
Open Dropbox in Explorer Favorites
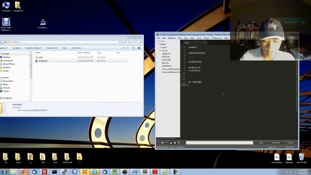pos(7,68)
